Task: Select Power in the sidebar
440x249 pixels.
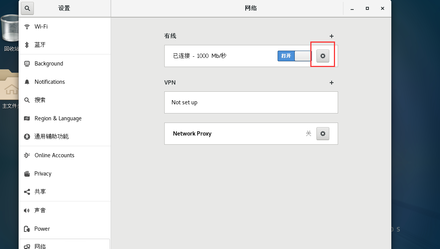Action: click(x=65, y=229)
